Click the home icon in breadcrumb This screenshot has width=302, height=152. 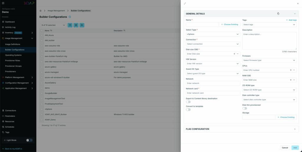[x=40, y=11]
